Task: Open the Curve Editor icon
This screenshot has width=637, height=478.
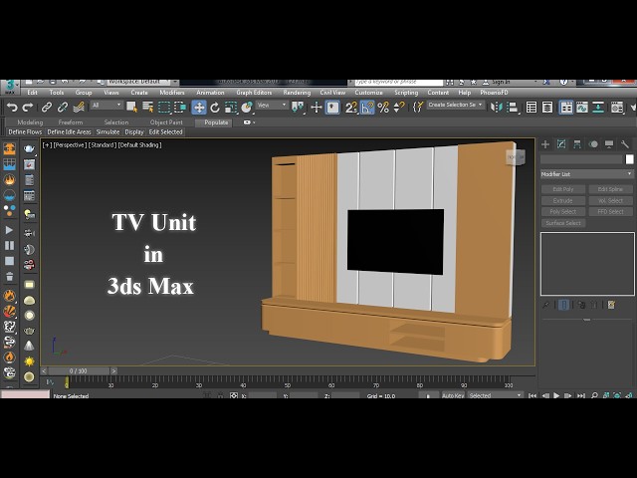Action: 582,108
